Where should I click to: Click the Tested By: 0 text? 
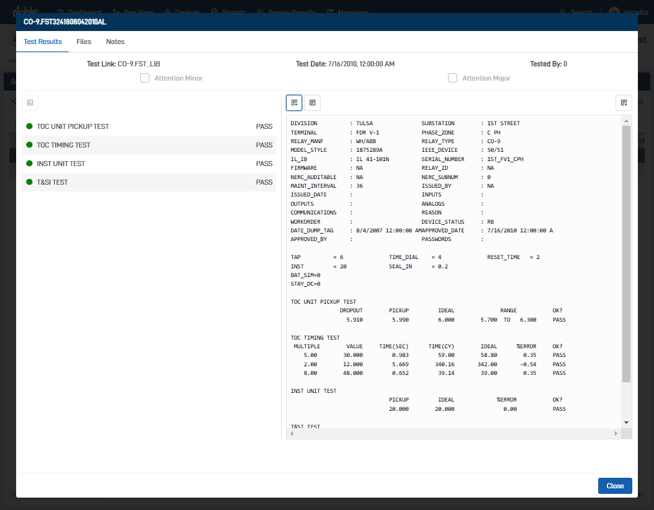549,64
